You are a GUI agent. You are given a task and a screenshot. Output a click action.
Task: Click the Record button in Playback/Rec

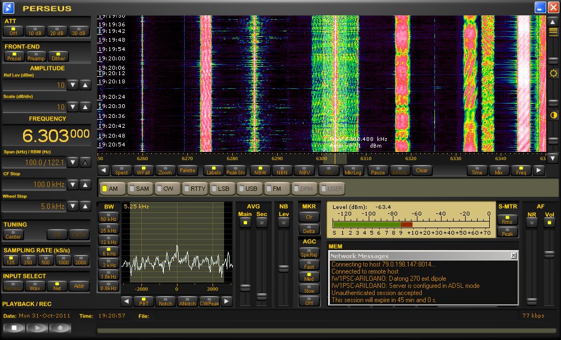pyautogui.click(x=60, y=327)
